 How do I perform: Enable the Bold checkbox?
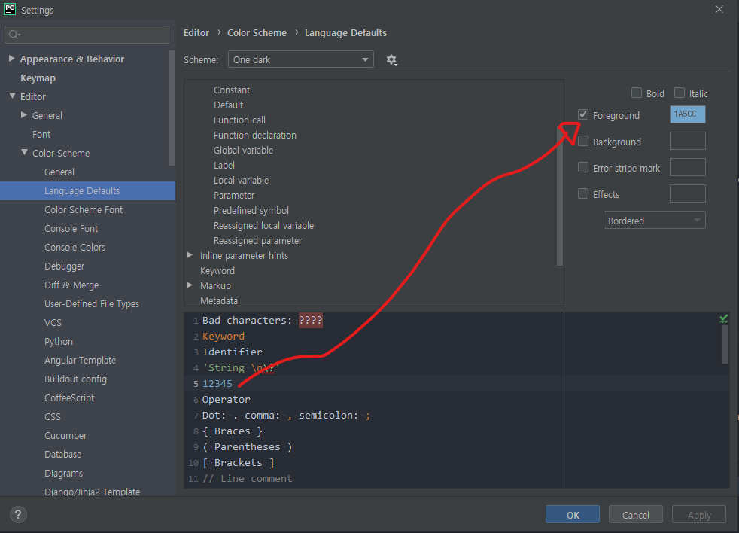click(x=636, y=93)
